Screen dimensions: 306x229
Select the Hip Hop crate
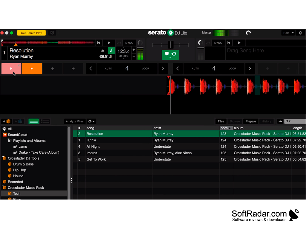19,170
